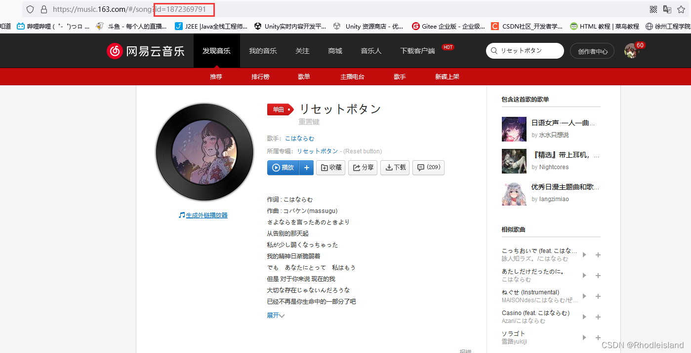Play similar song Casino
This screenshot has height=353, width=691.
tap(584, 317)
